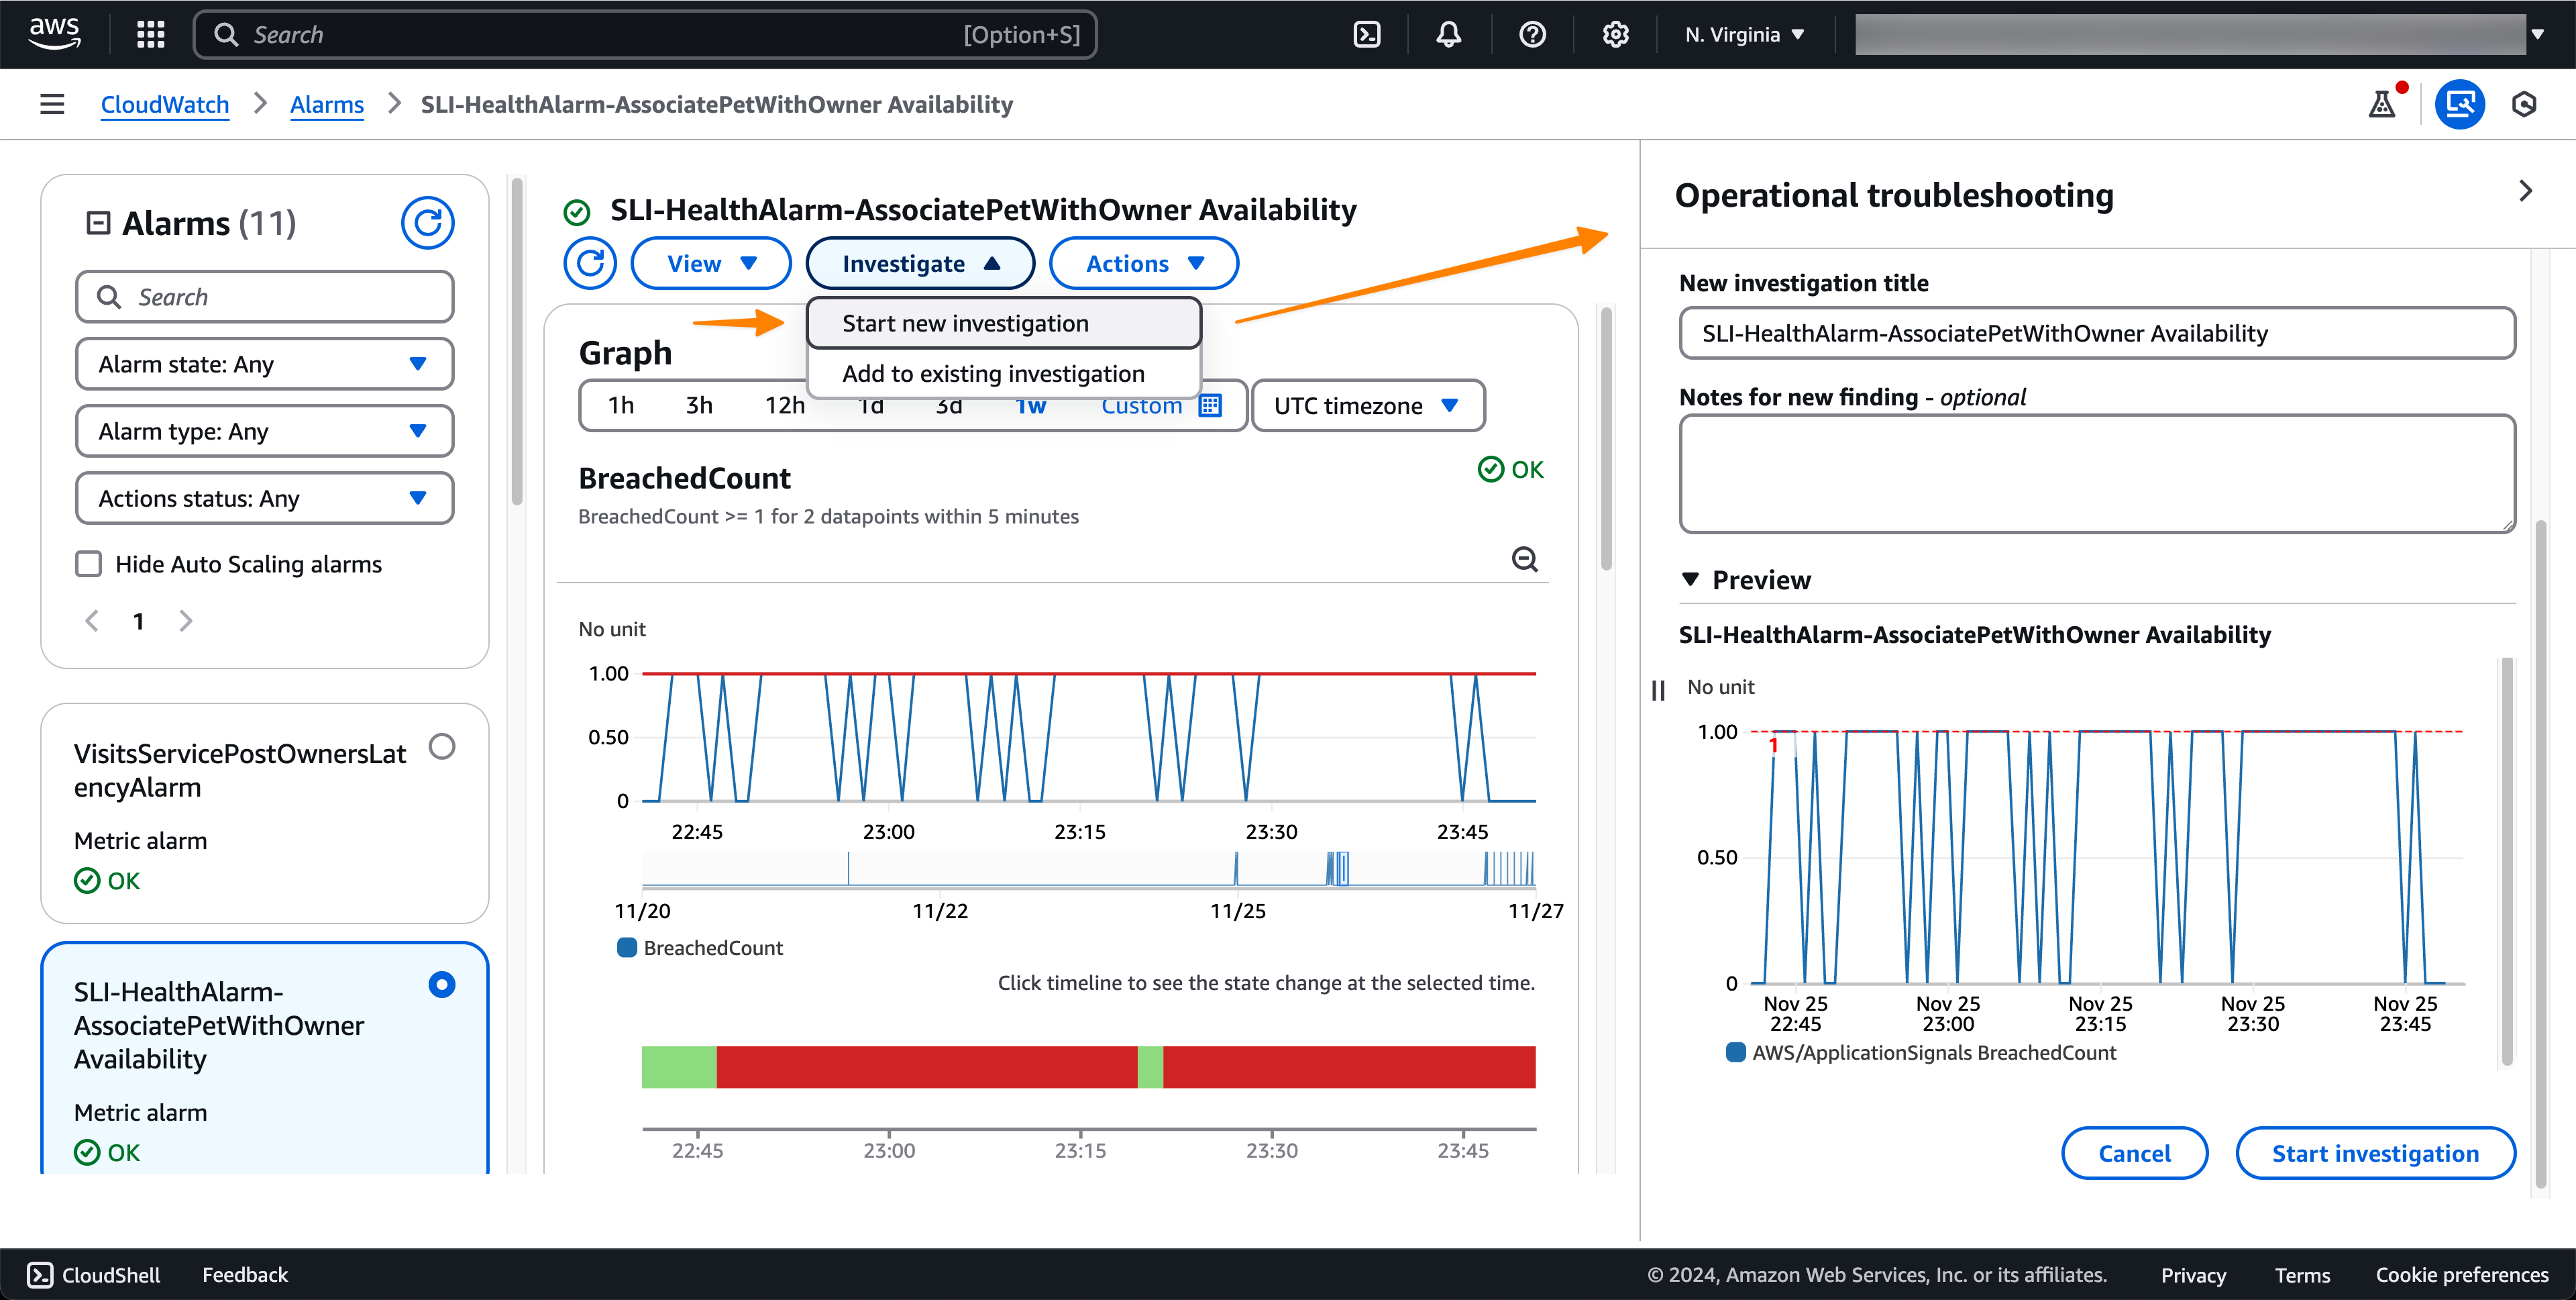Open the custom range calendar icon

point(1210,405)
